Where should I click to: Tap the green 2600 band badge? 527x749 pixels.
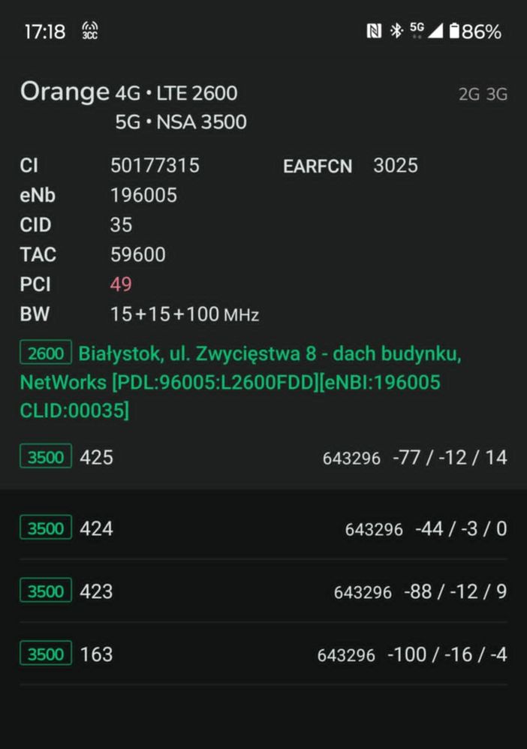(x=46, y=353)
